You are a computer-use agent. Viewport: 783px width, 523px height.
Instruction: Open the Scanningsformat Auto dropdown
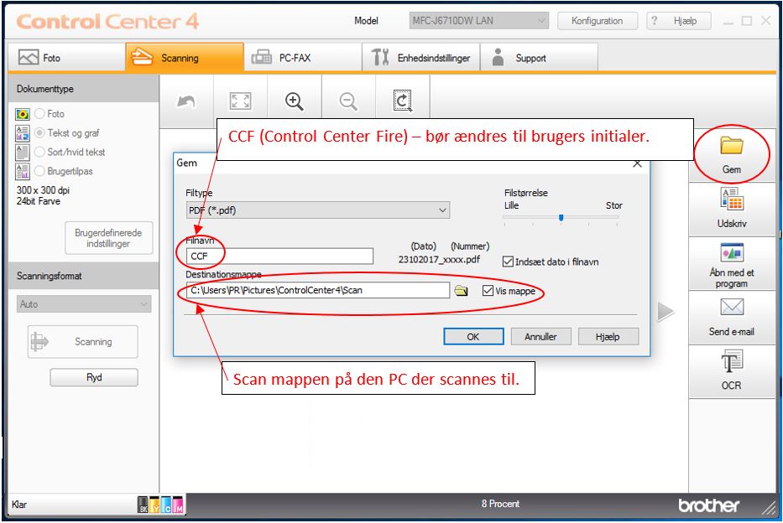click(x=84, y=304)
